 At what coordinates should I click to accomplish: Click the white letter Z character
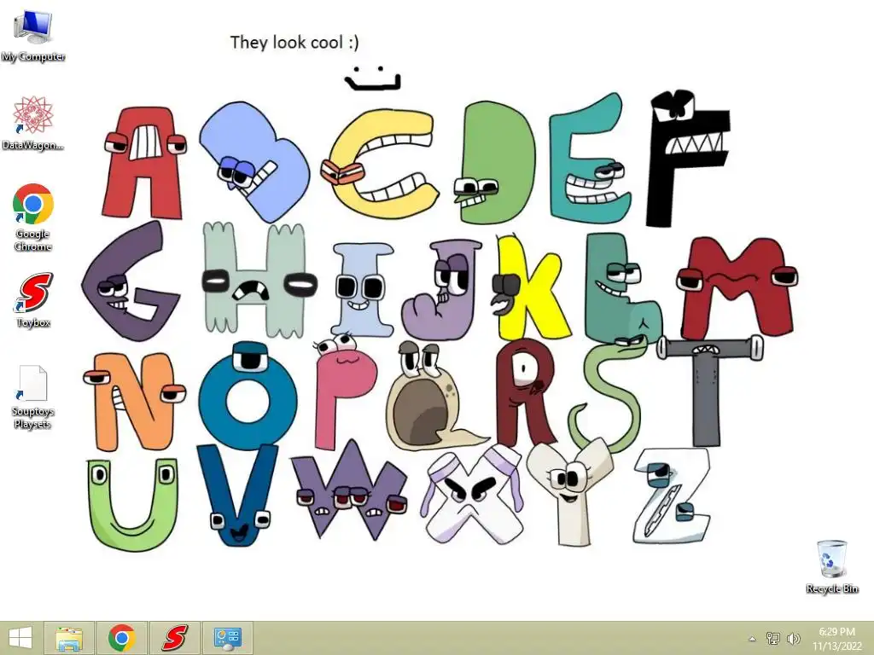pyautogui.click(x=673, y=496)
